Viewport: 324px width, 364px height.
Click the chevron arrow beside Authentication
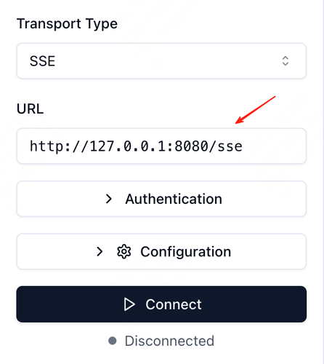tap(109, 199)
